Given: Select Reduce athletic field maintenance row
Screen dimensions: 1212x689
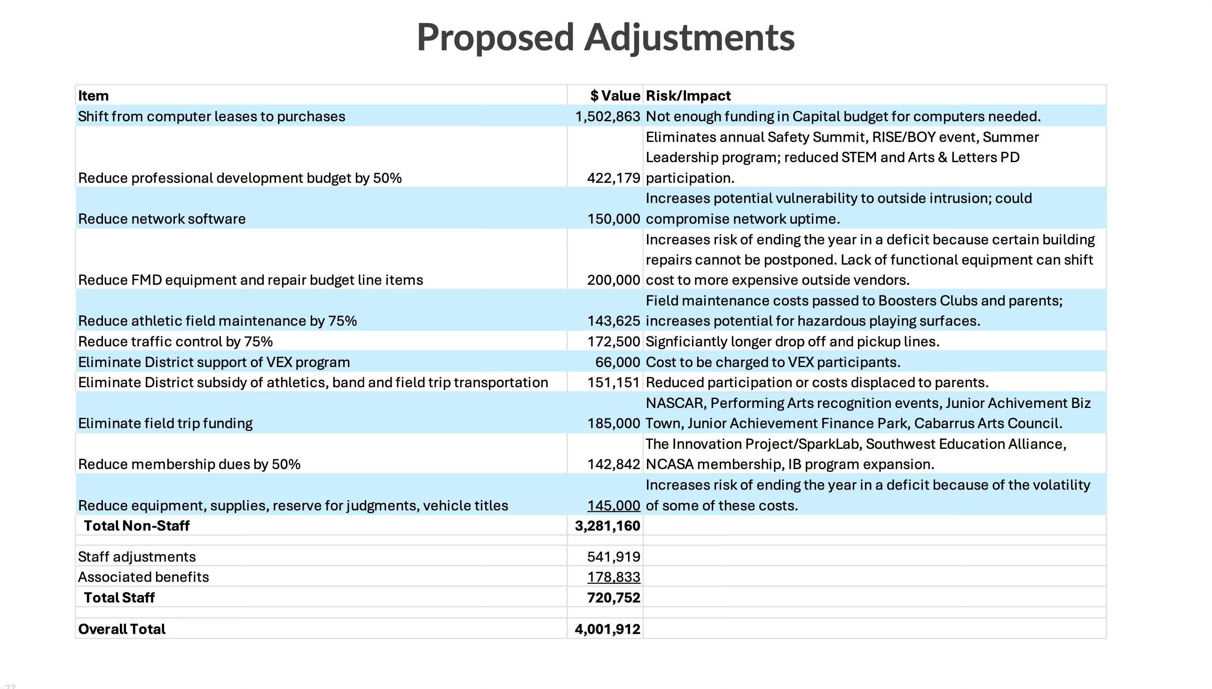Looking at the screenshot, I should (x=217, y=321).
